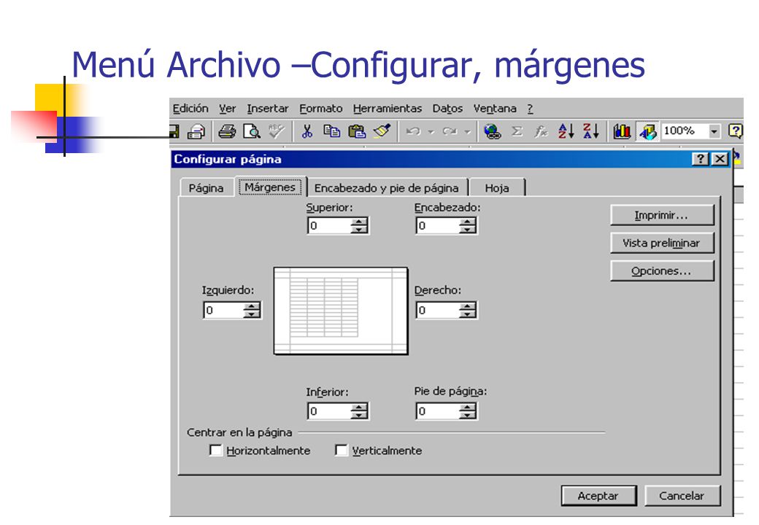
Task: Increase the Superior margin with up arrow
Action: click(359, 222)
